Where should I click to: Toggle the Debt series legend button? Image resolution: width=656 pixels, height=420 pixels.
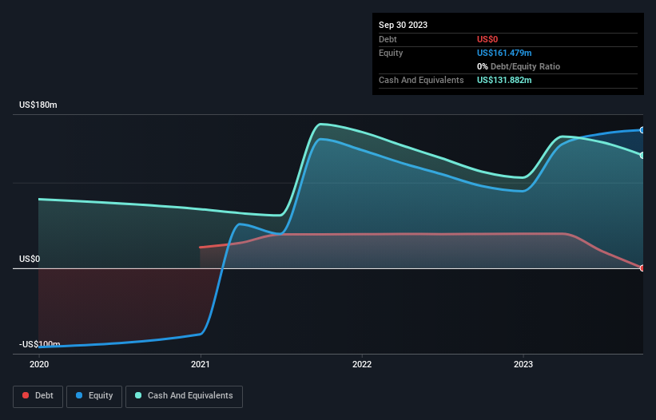[38, 396]
